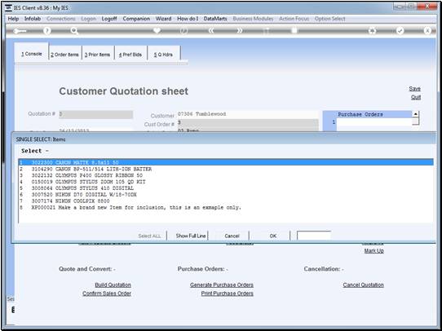Click the double left arrow icon
The width and height of the screenshot is (442, 331).
point(211,31)
